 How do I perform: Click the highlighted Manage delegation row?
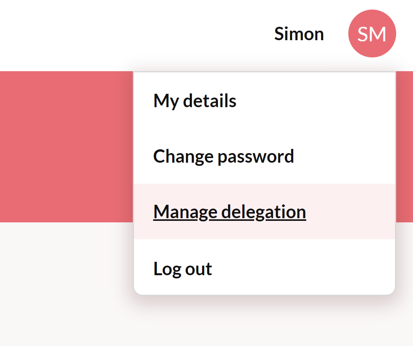264,212
